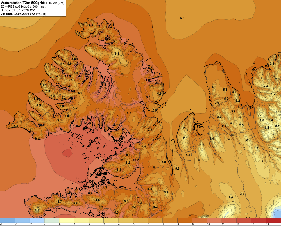Click the 0.1 temperature label on eastern mountains
The width and height of the screenshot is (281, 226).
click(267, 127)
